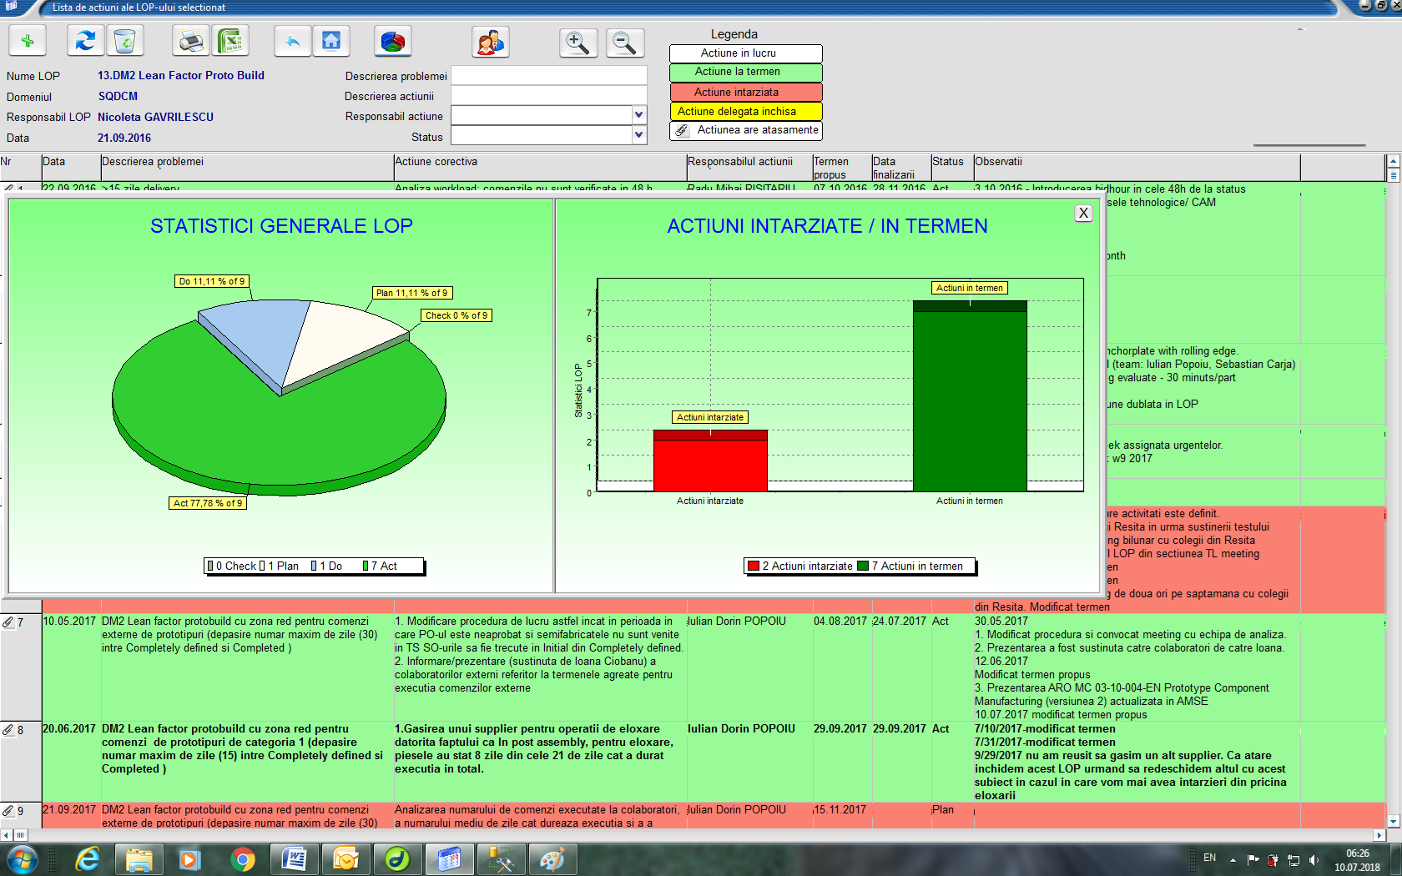Viewport: 1402px width, 876px height.
Task: Close the ACTIUNI INTARZIATE statistics popup
Action: (x=1082, y=213)
